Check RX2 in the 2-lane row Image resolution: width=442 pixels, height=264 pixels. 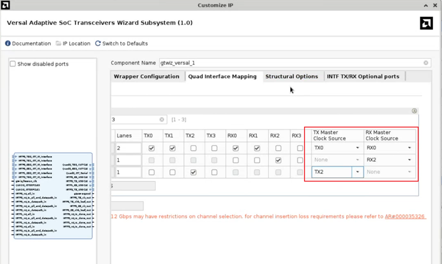pos(278,148)
